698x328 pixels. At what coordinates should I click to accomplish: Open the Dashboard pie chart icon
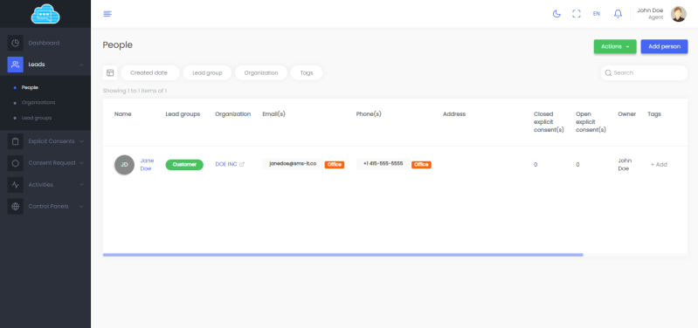pyautogui.click(x=15, y=43)
